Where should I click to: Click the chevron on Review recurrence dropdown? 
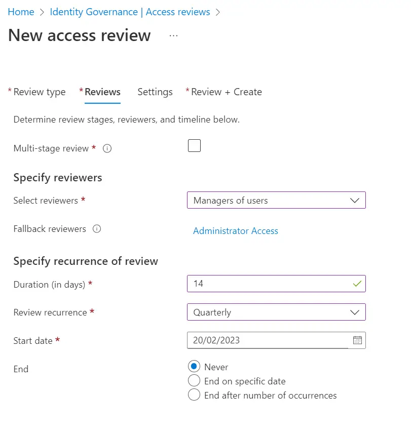click(355, 312)
